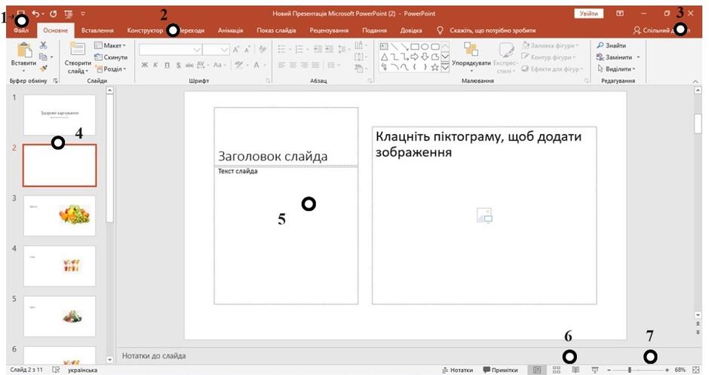Expand the shapes gallery More arrow
The height and width of the screenshot is (375, 709).
click(445, 67)
